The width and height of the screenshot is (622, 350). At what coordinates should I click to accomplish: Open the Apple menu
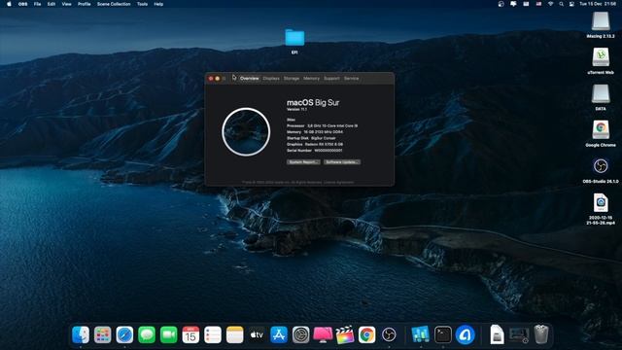pyautogui.click(x=9, y=4)
